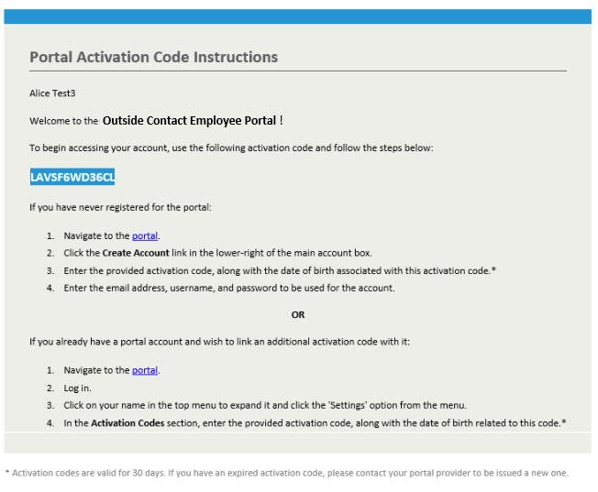Click the 'Log in.' step text
Viewport: 598px width, 492px height.
pyautogui.click(x=77, y=388)
